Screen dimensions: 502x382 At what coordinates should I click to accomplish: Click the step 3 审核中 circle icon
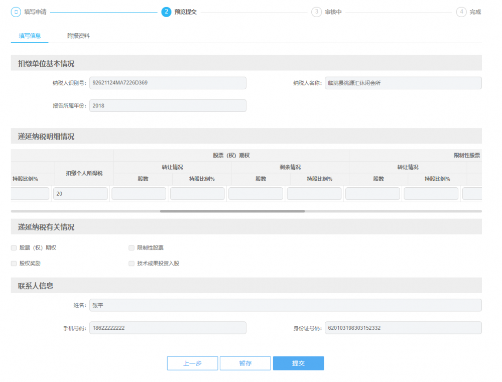(316, 12)
